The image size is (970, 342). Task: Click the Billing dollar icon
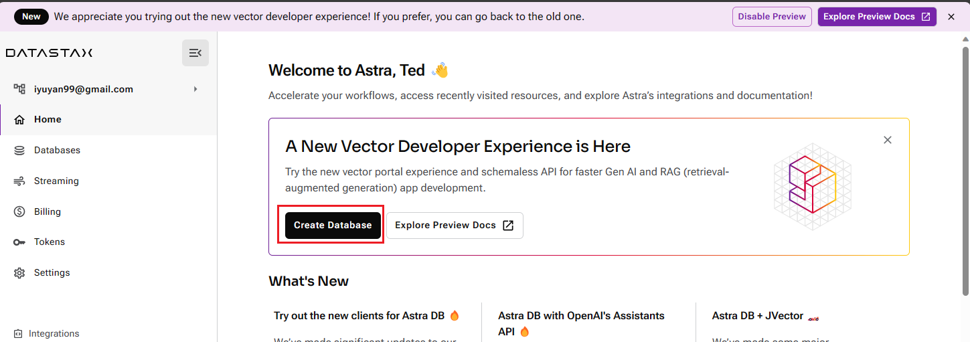click(x=19, y=212)
